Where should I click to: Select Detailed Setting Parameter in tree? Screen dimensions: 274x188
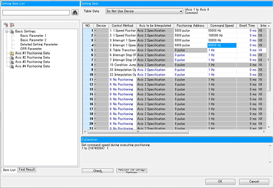coord(39,45)
